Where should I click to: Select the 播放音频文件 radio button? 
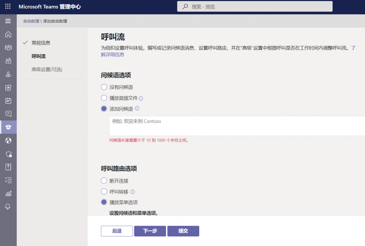pos(104,98)
